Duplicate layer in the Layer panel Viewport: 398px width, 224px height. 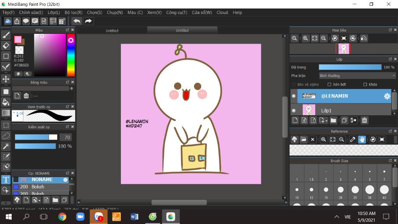pos(344,121)
